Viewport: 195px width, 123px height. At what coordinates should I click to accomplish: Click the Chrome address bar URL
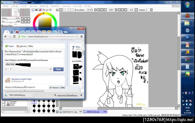point(48,37)
